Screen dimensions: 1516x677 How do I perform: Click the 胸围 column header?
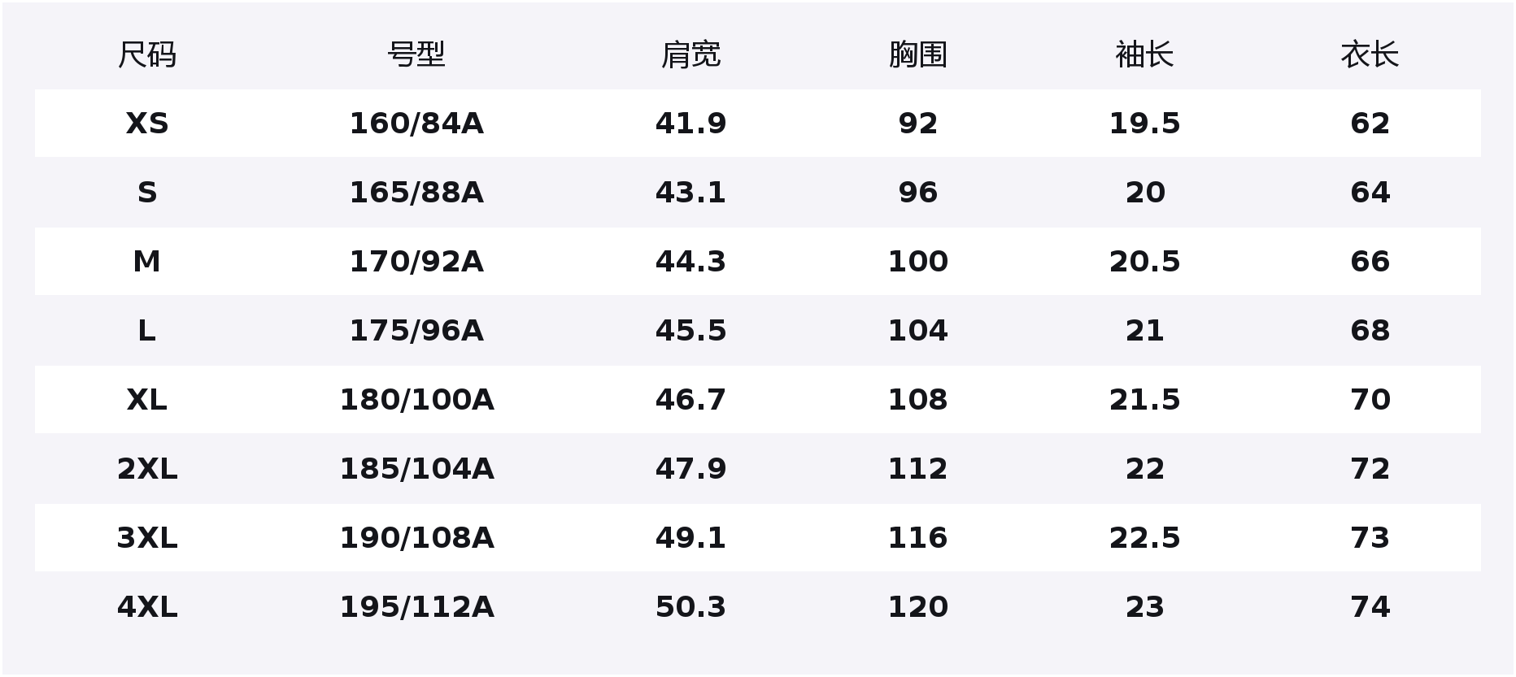(x=917, y=55)
